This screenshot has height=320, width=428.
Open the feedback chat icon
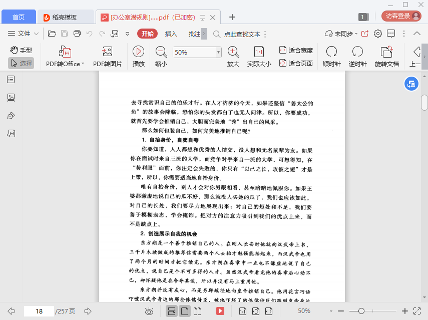391,34
